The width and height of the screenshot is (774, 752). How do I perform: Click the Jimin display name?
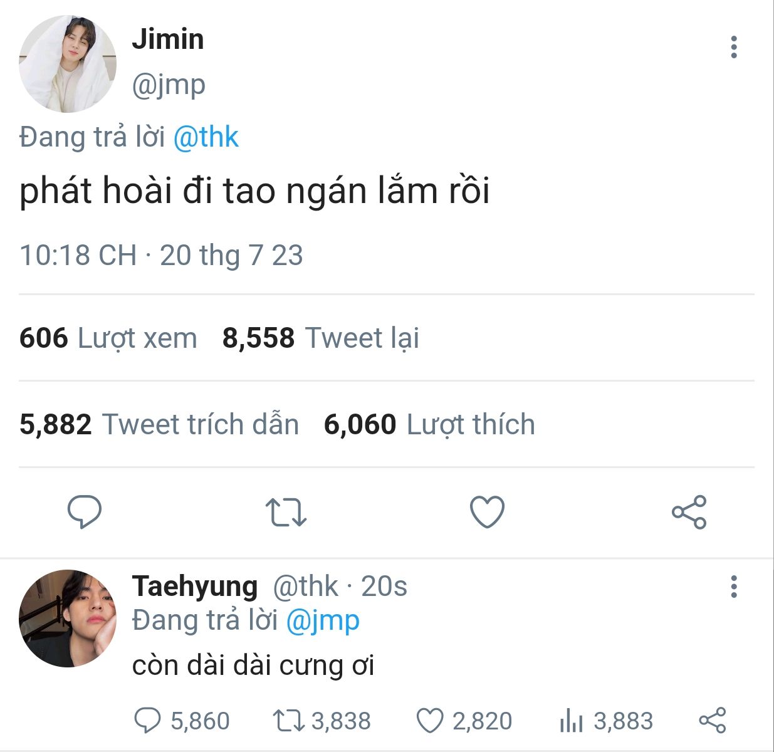(x=168, y=39)
